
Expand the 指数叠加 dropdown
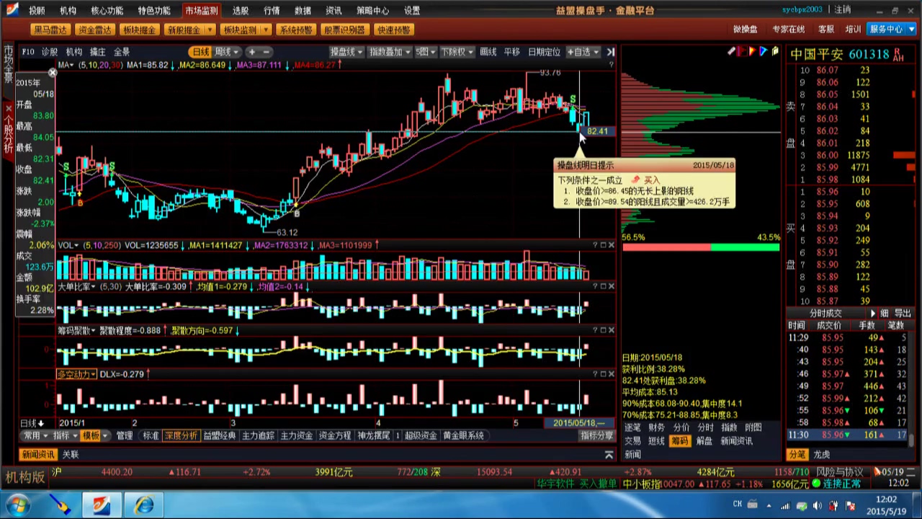pos(389,52)
